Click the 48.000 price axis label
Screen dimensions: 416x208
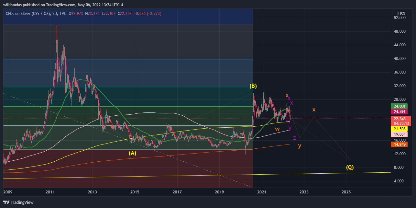point(400,31)
